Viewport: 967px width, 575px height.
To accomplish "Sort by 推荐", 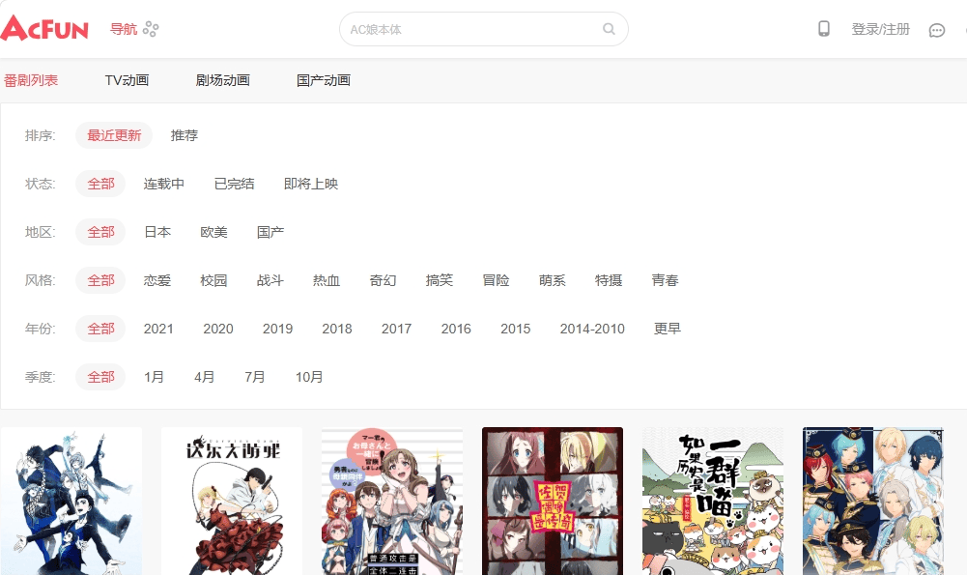I will (185, 135).
